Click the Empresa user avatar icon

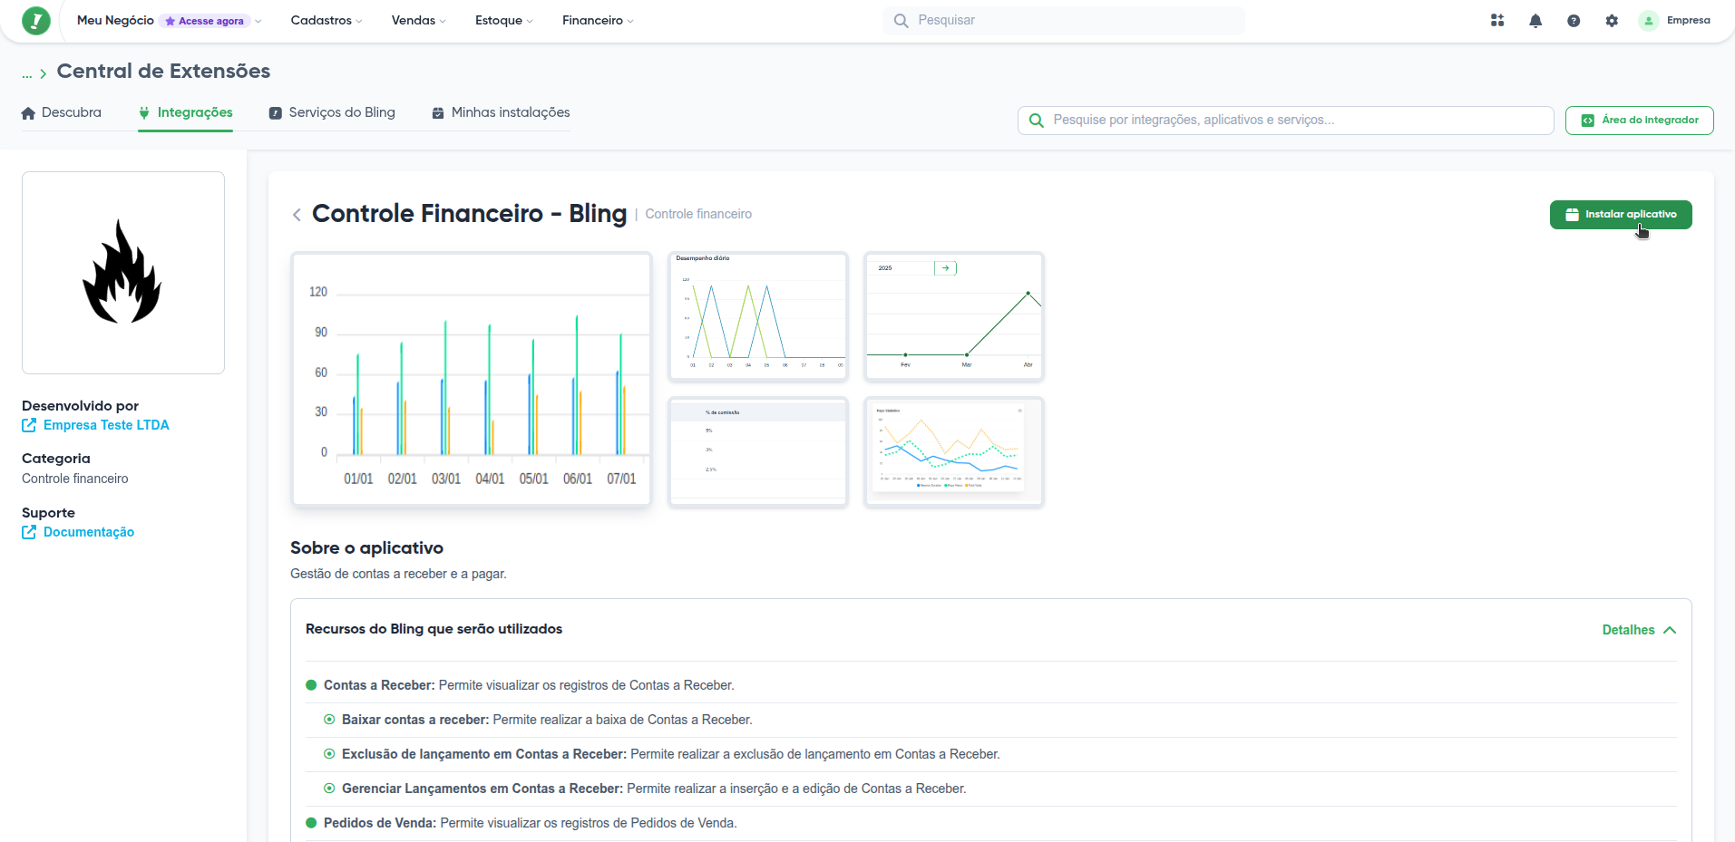[x=1649, y=20]
